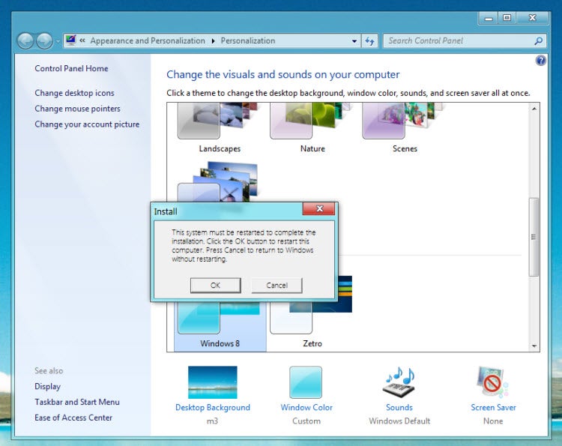The height and width of the screenshot is (446, 562).
Task: Click the theme list scroll up arrow
Action: (x=534, y=108)
